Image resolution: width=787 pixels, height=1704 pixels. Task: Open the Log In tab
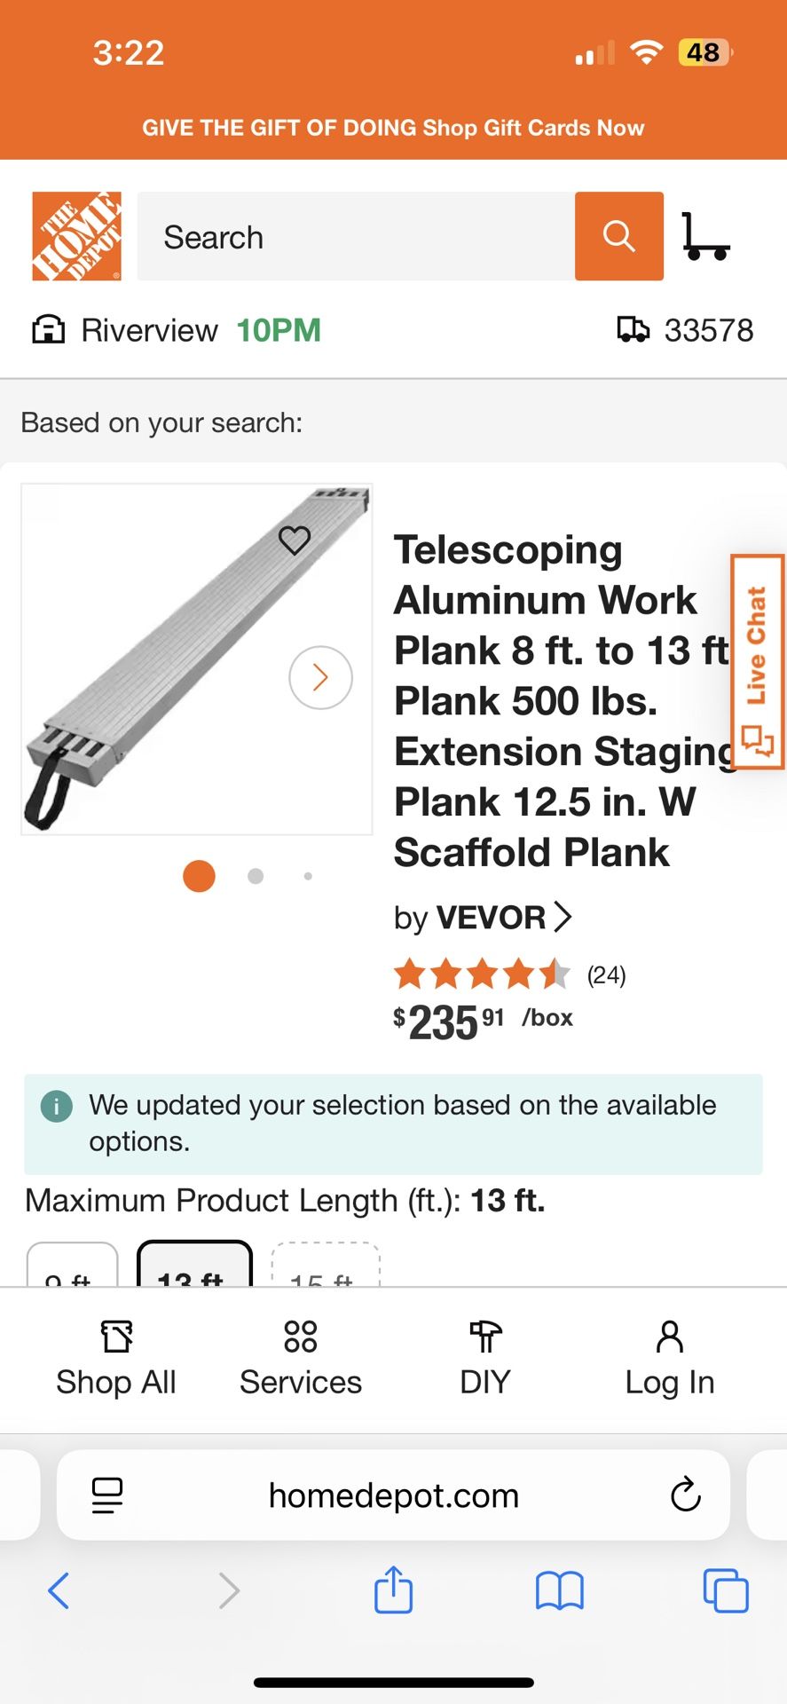pos(669,1358)
